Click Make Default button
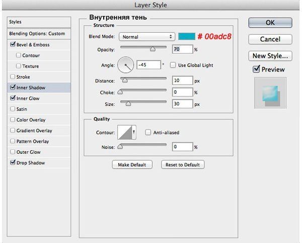 click(132, 165)
